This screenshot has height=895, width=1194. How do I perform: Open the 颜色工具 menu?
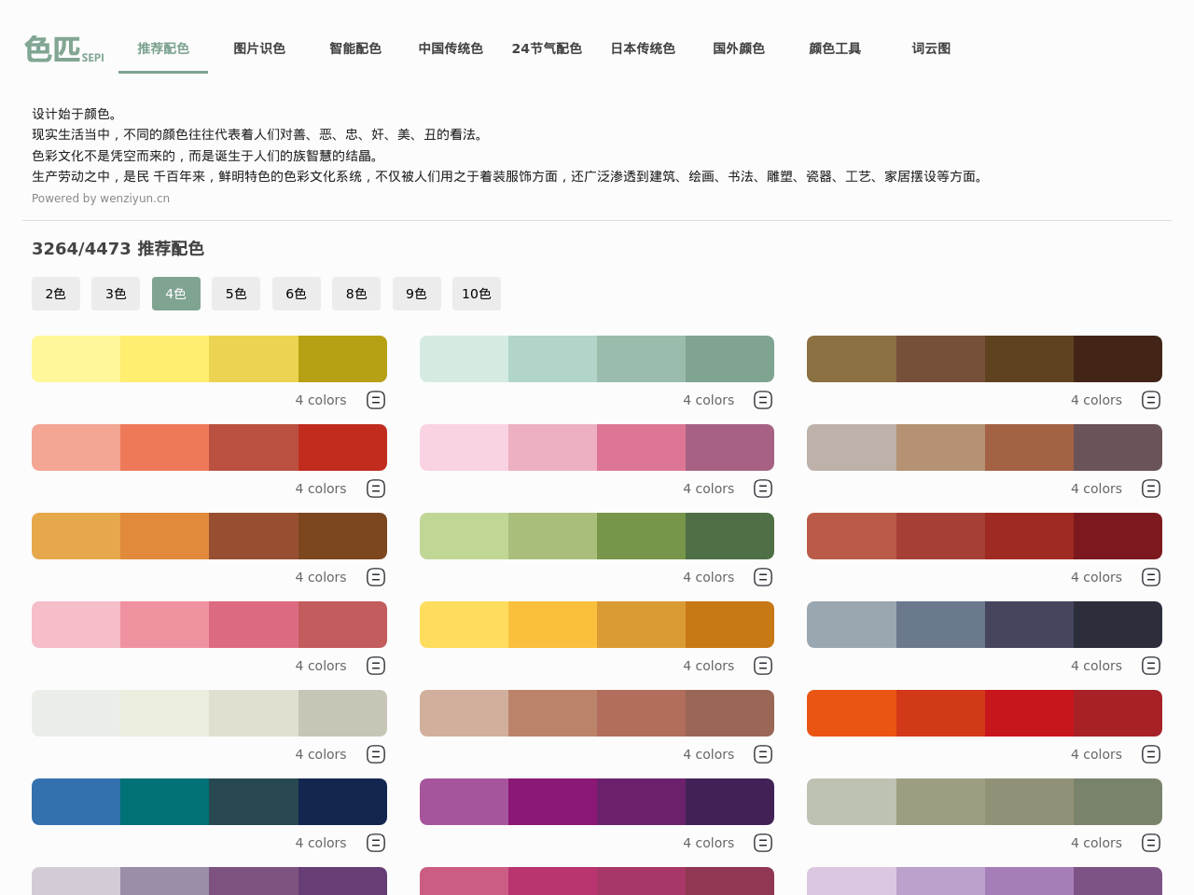(835, 48)
